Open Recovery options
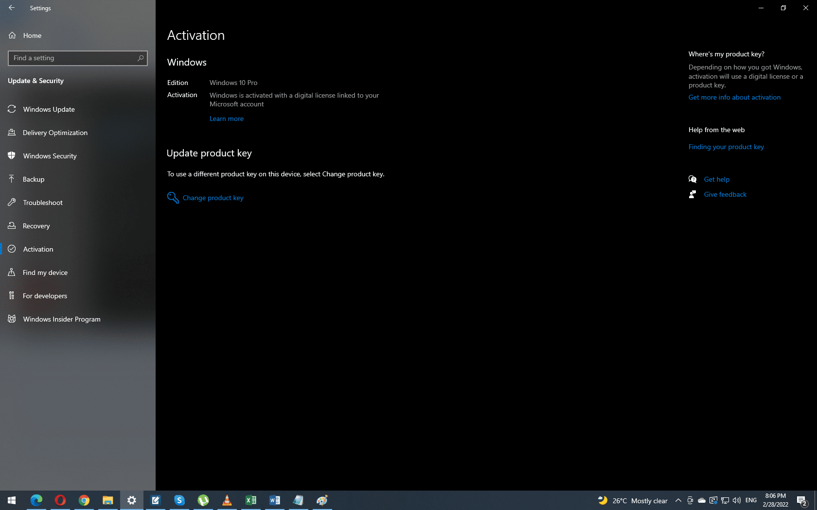This screenshot has height=510, width=817. [36, 226]
